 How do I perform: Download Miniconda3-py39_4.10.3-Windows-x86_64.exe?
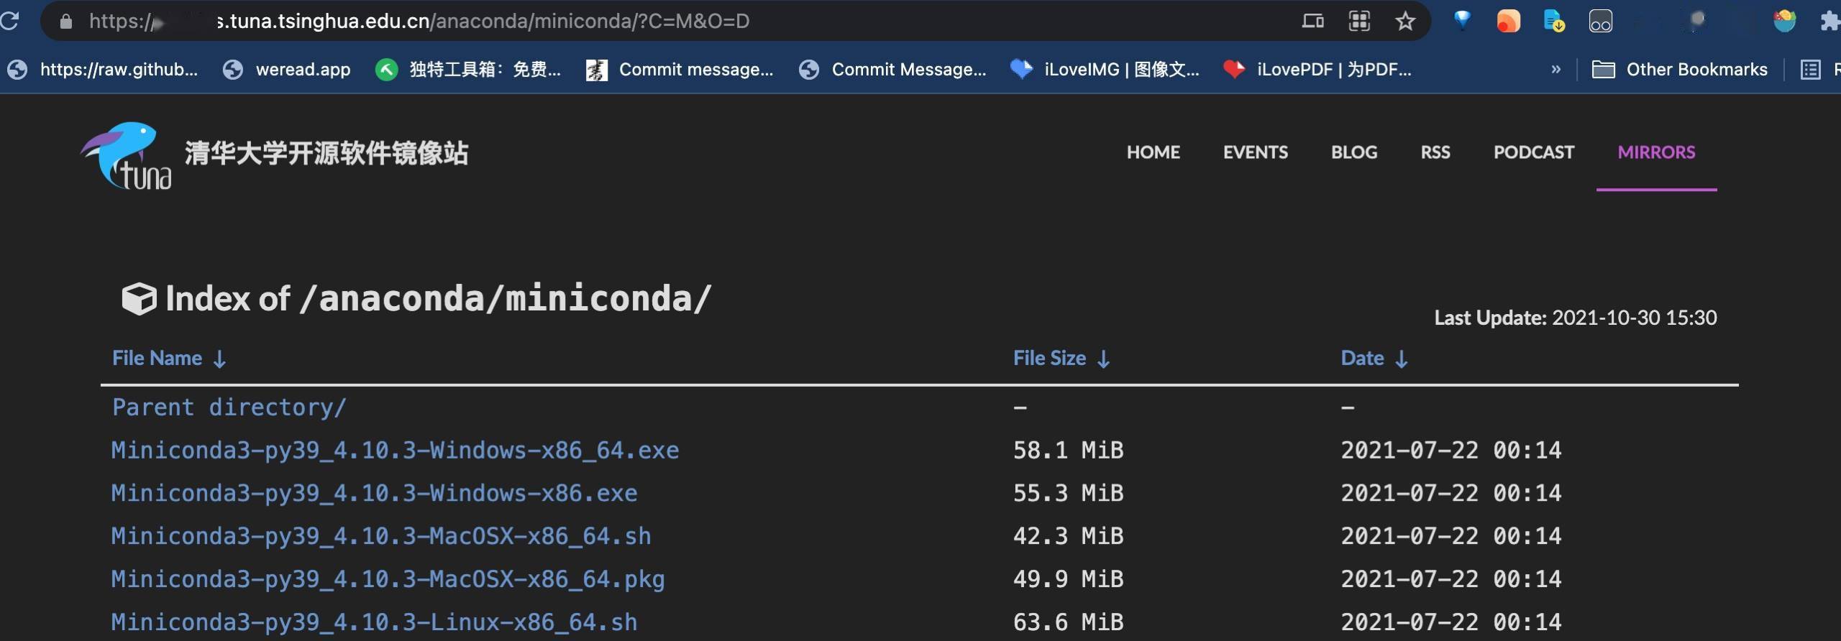(x=395, y=451)
